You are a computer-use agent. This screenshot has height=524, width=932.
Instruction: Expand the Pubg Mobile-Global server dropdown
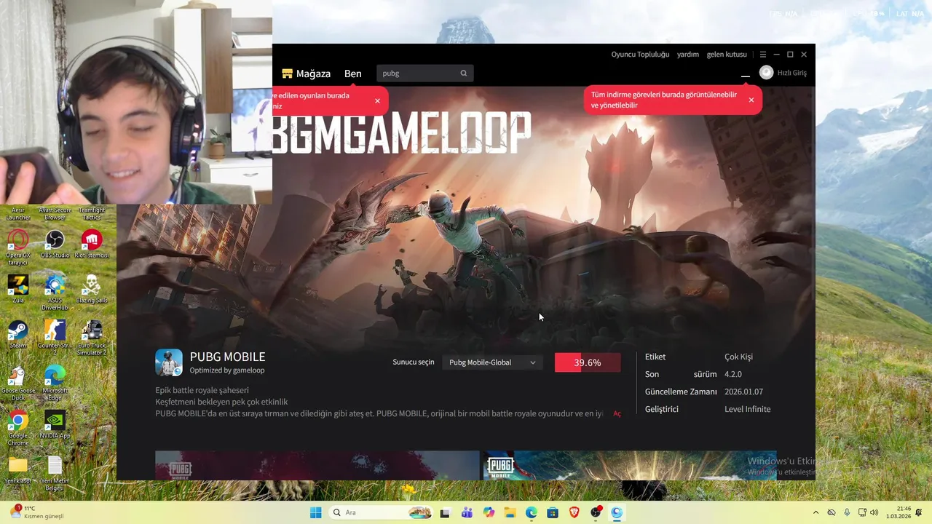coord(492,362)
